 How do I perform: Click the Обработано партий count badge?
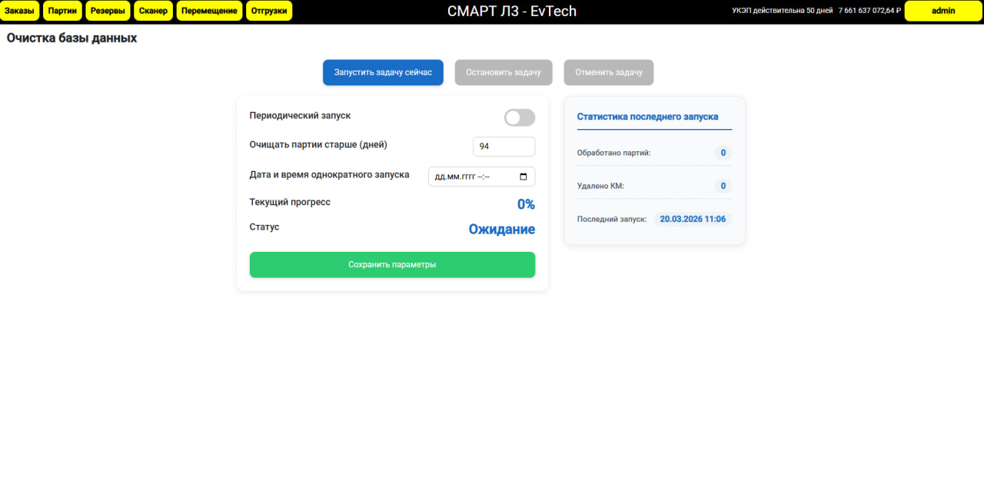723,153
